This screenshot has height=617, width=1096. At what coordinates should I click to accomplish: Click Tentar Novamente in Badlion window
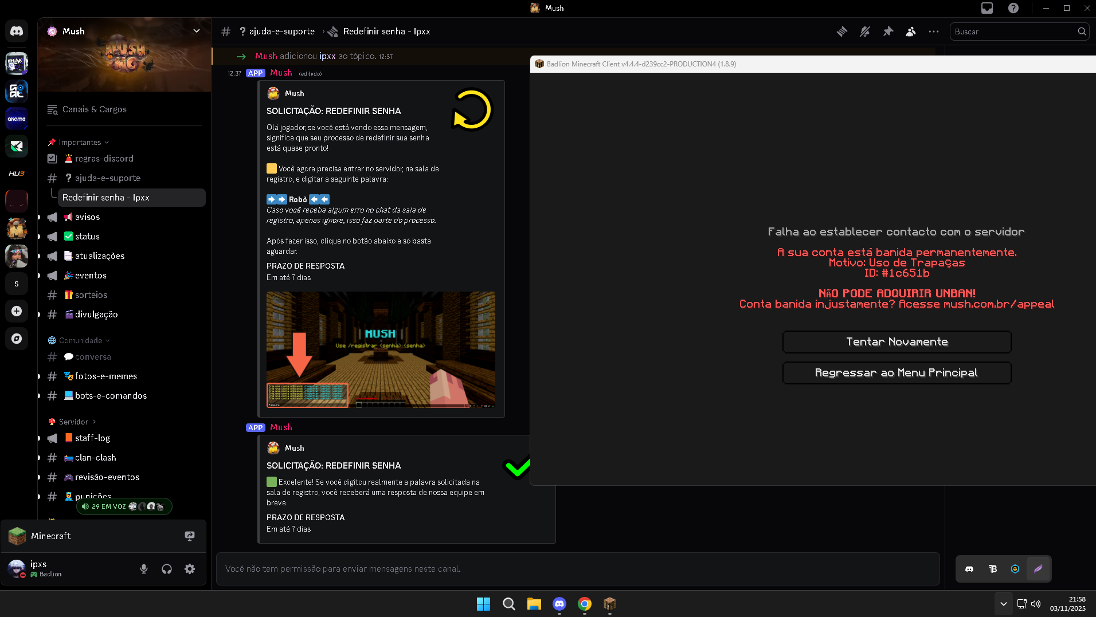pyautogui.click(x=897, y=342)
